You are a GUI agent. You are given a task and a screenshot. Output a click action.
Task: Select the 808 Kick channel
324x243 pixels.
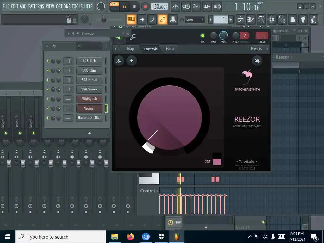[89, 61]
